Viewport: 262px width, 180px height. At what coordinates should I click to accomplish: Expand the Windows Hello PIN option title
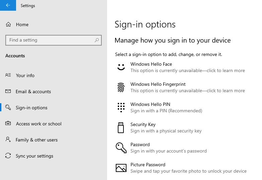pos(150,104)
